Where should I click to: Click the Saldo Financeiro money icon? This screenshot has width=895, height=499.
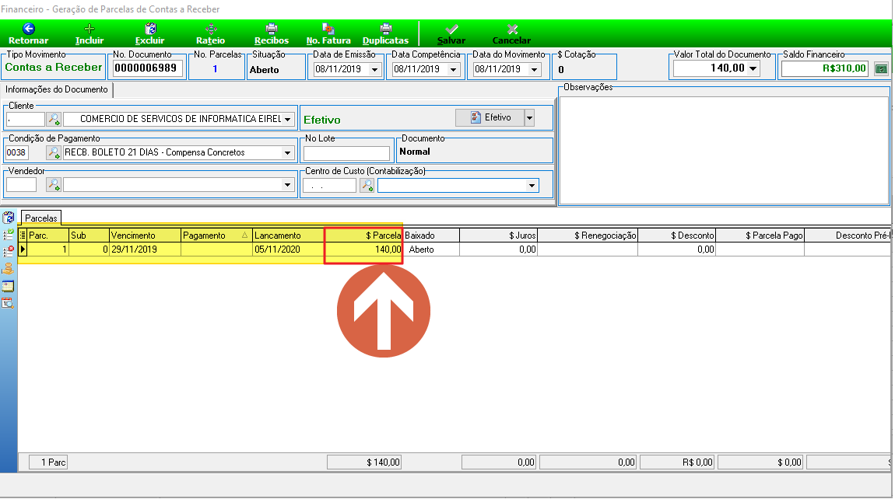[x=881, y=69]
